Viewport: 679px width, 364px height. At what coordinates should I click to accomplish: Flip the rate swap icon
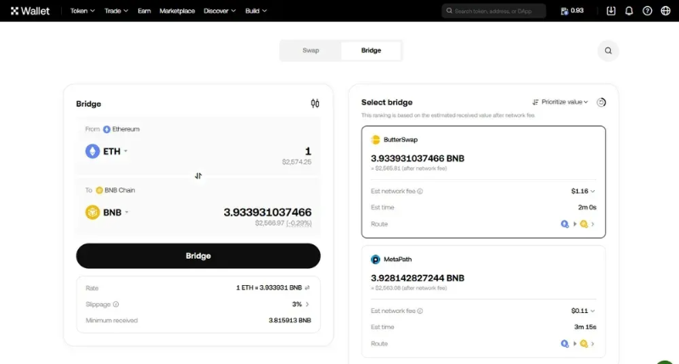(x=307, y=288)
